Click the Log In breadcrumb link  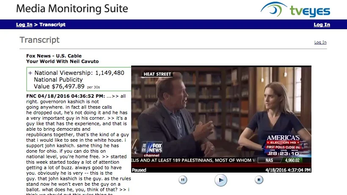coord(24,25)
